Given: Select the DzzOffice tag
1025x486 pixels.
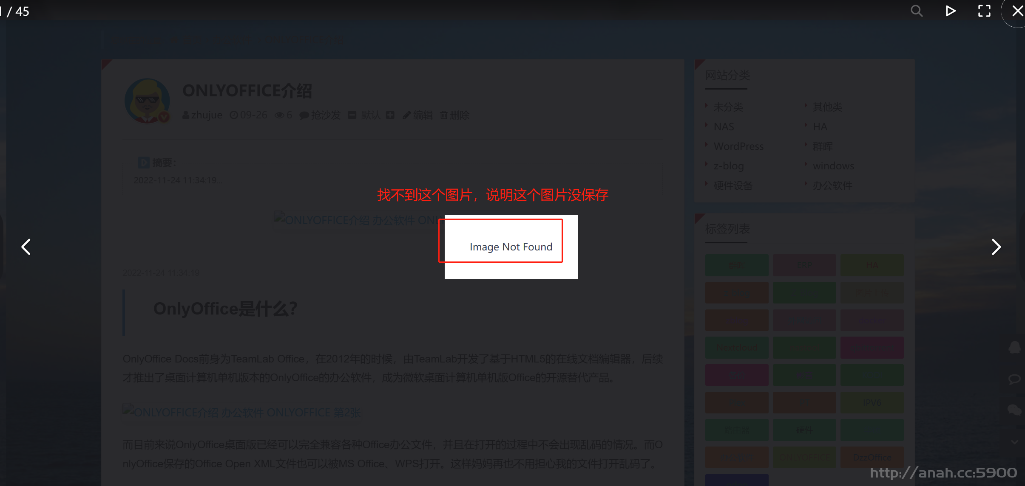Looking at the screenshot, I should pos(872,457).
